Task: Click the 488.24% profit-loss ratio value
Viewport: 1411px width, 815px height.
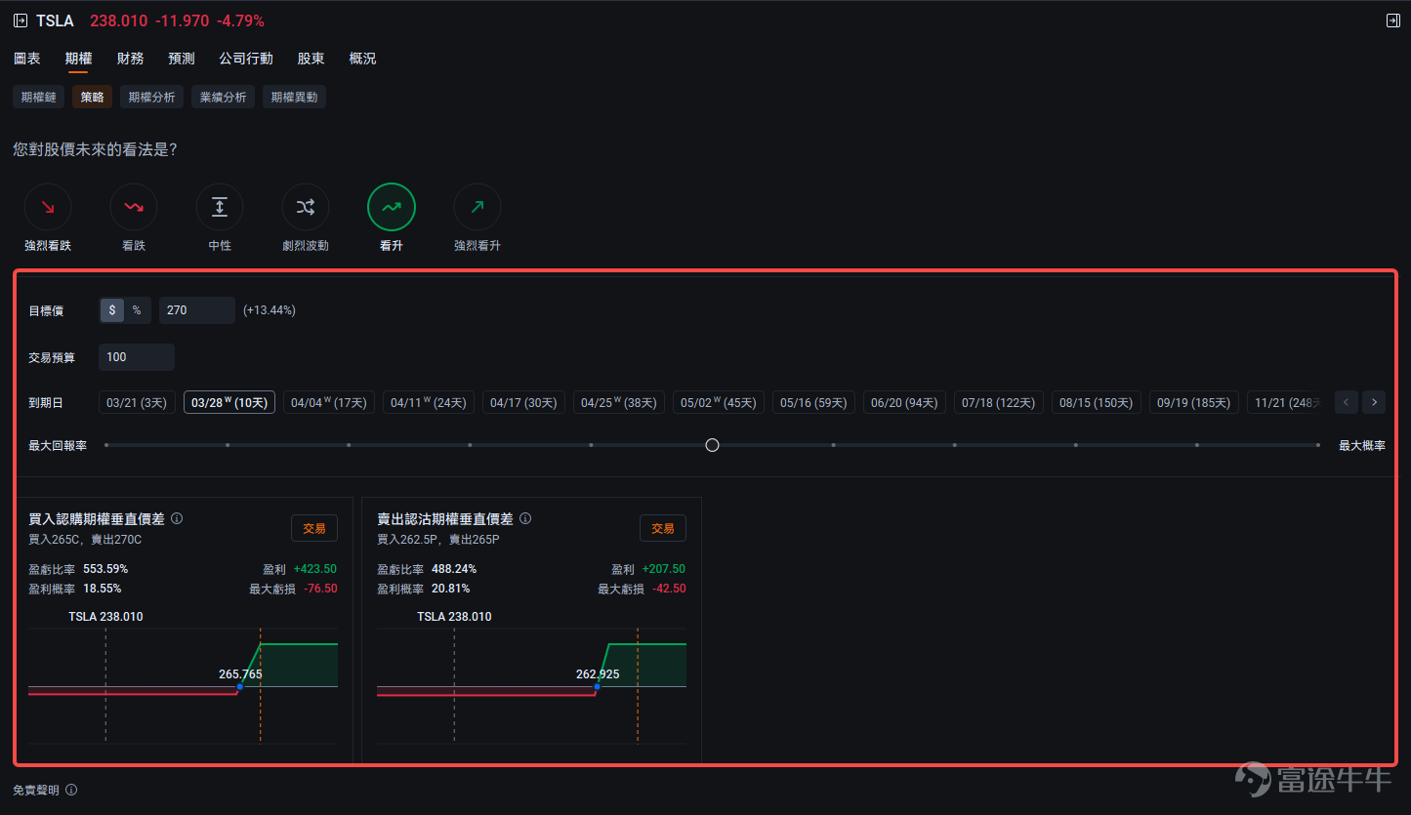Action: (x=454, y=569)
